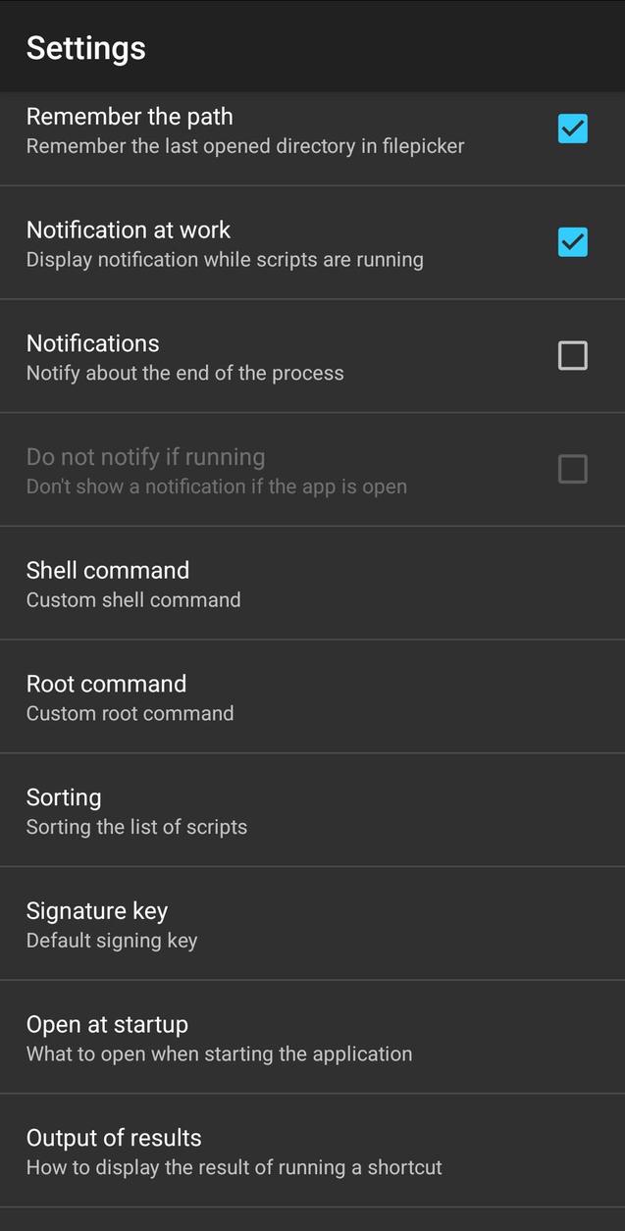Click the disabled Do not notify checkbox

point(572,469)
